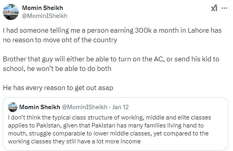233x151 pixels.
Task: Click the small avatar in quoted tweet
Action: point(13,107)
